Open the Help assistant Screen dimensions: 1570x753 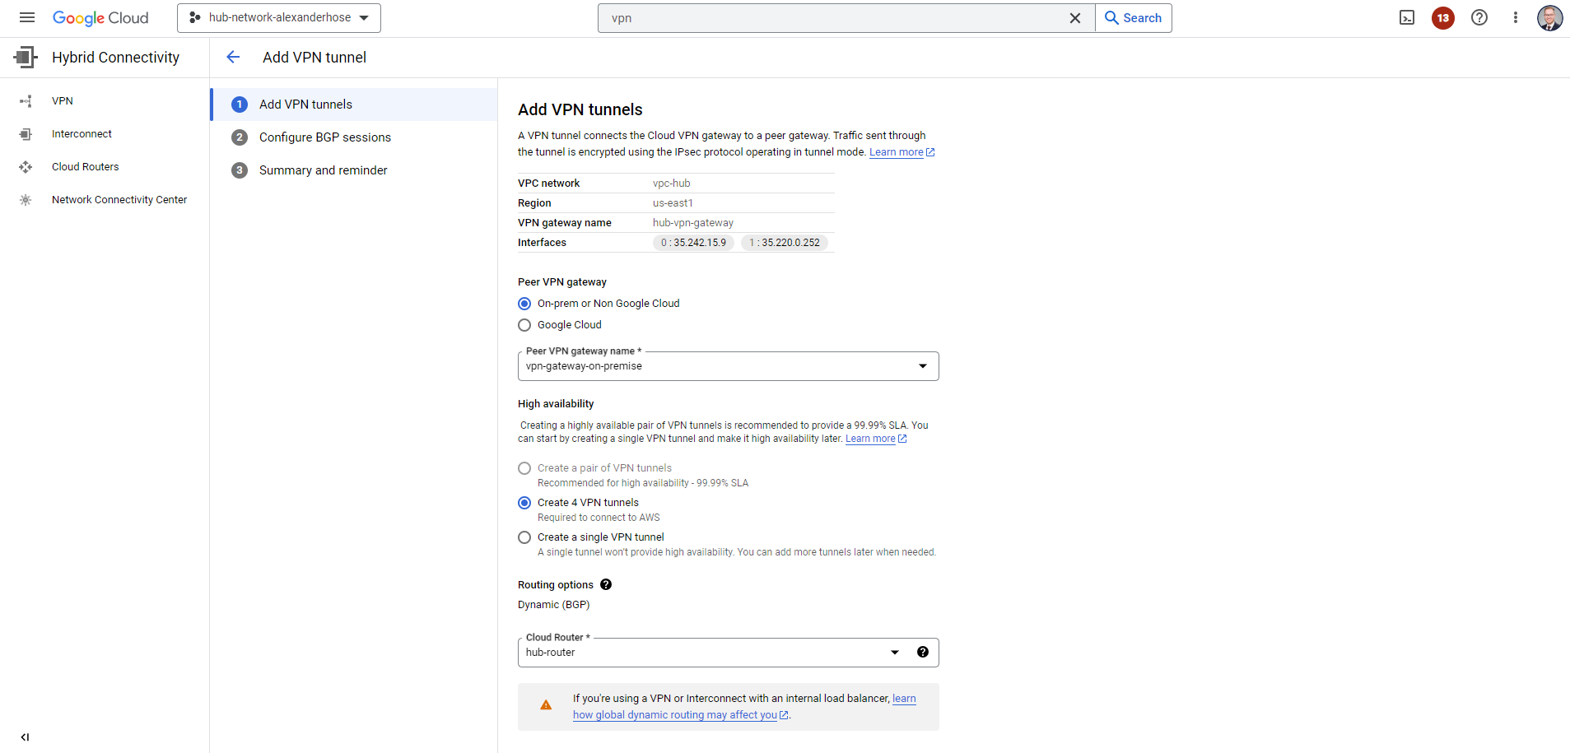tap(1479, 17)
